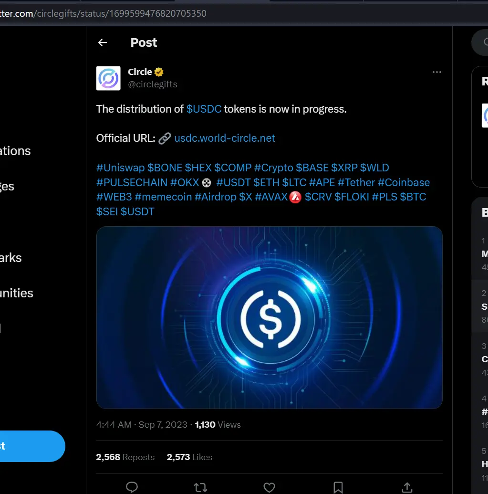488x494 pixels.
Task: View the 1,130 Views count
Action: click(218, 425)
